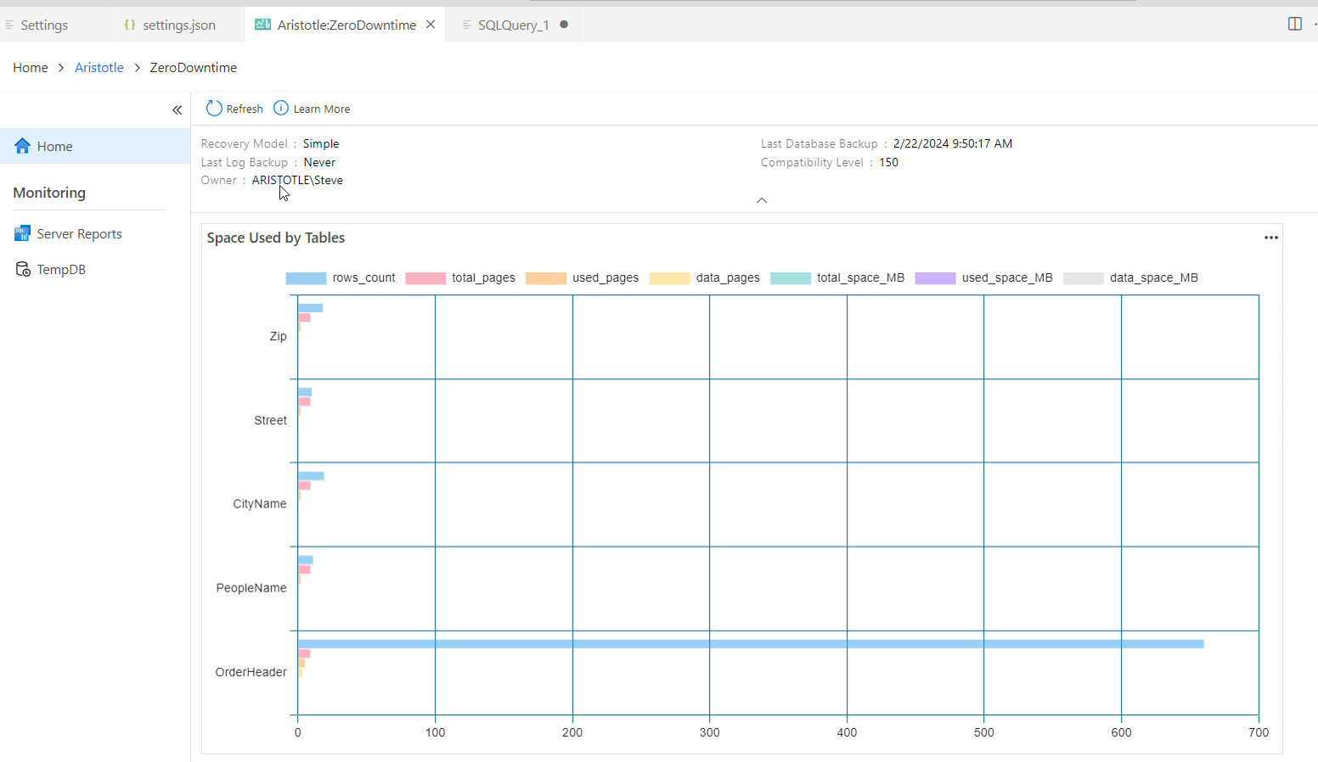Open the Space Used by Tables ellipsis menu
The height and width of the screenshot is (762, 1318).
(x=1270, y=238)
